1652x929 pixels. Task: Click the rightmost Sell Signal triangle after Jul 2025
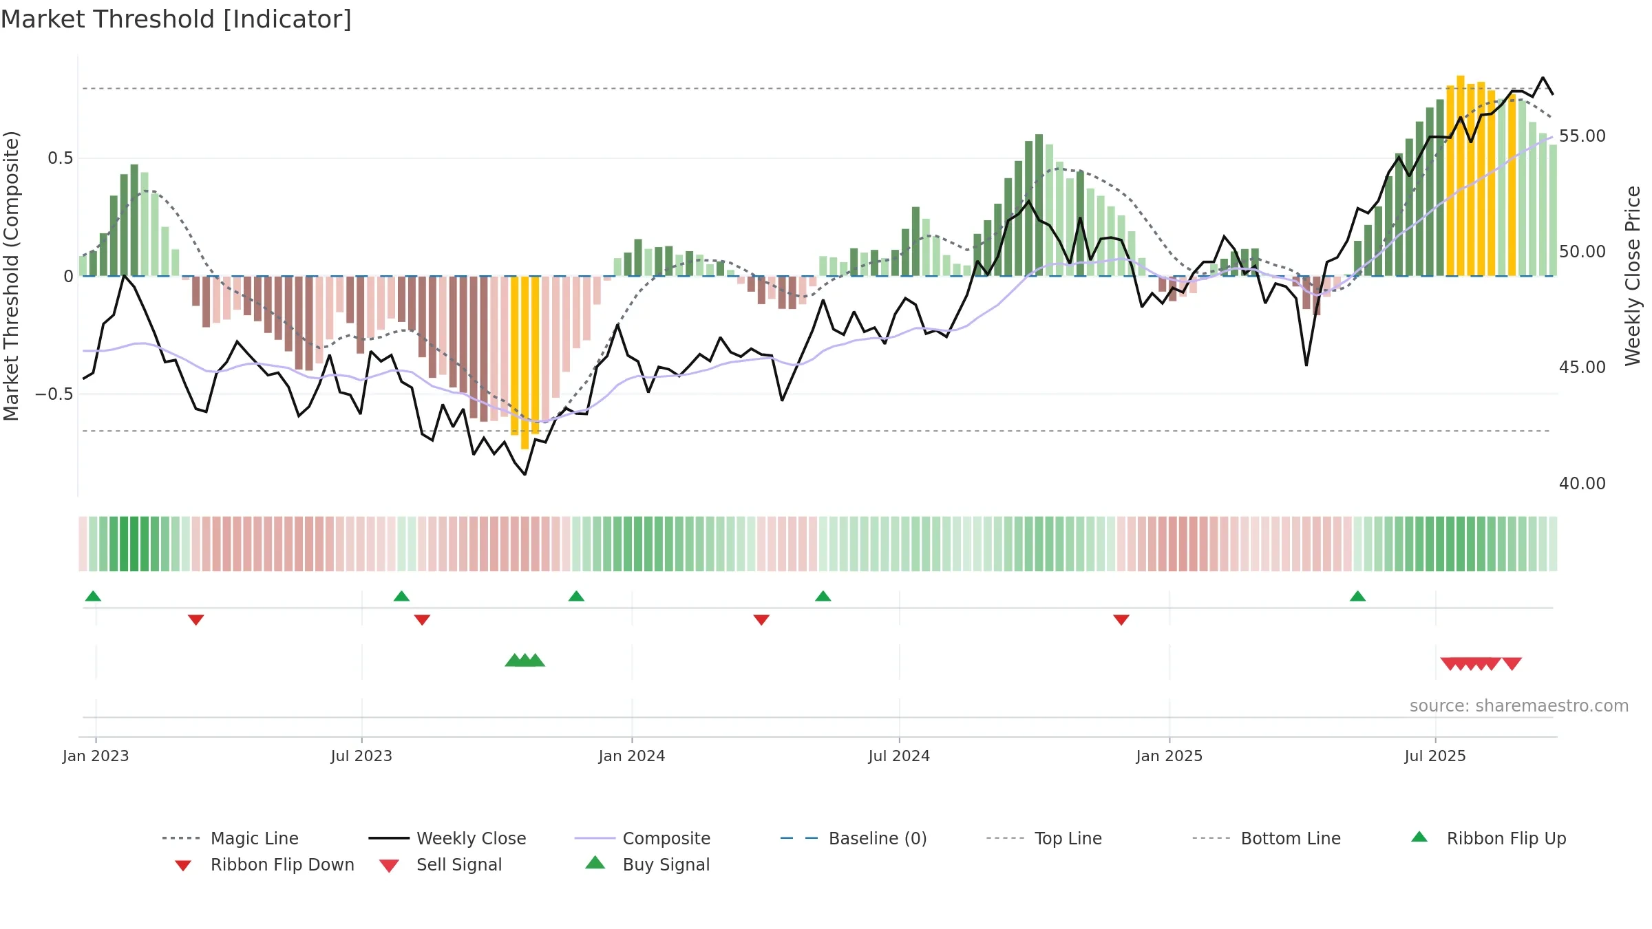tap(1512, 663)
